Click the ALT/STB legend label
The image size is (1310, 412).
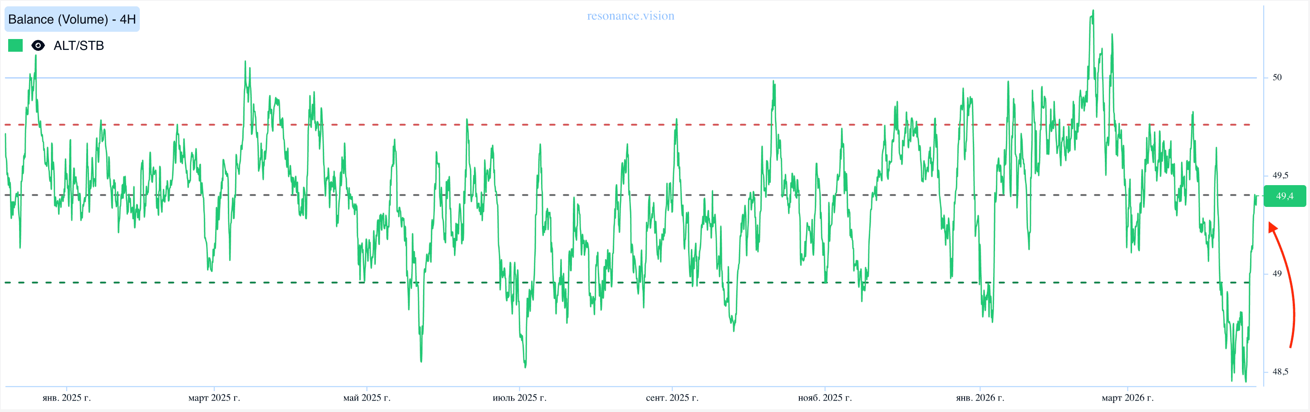79,46
